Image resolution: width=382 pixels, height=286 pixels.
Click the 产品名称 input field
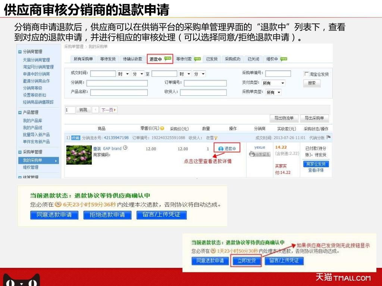click(119, 92)
